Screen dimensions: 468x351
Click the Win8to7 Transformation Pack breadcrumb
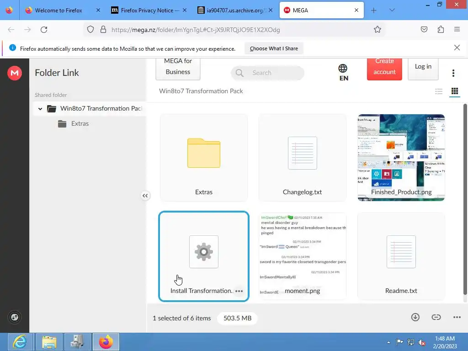pyautogui.click(x=201, y=91)
